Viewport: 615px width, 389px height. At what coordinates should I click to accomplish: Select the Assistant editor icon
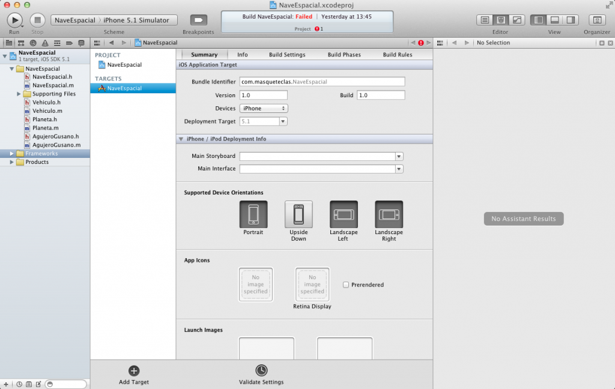pos(501,20)
